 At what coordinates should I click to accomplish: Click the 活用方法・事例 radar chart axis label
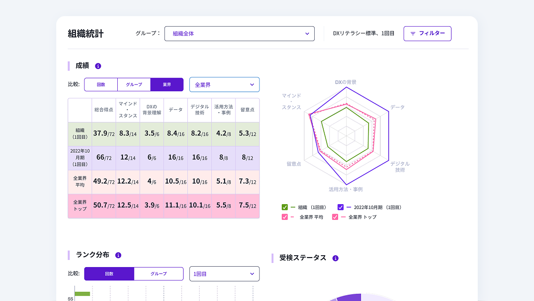[x=345, y=189]
